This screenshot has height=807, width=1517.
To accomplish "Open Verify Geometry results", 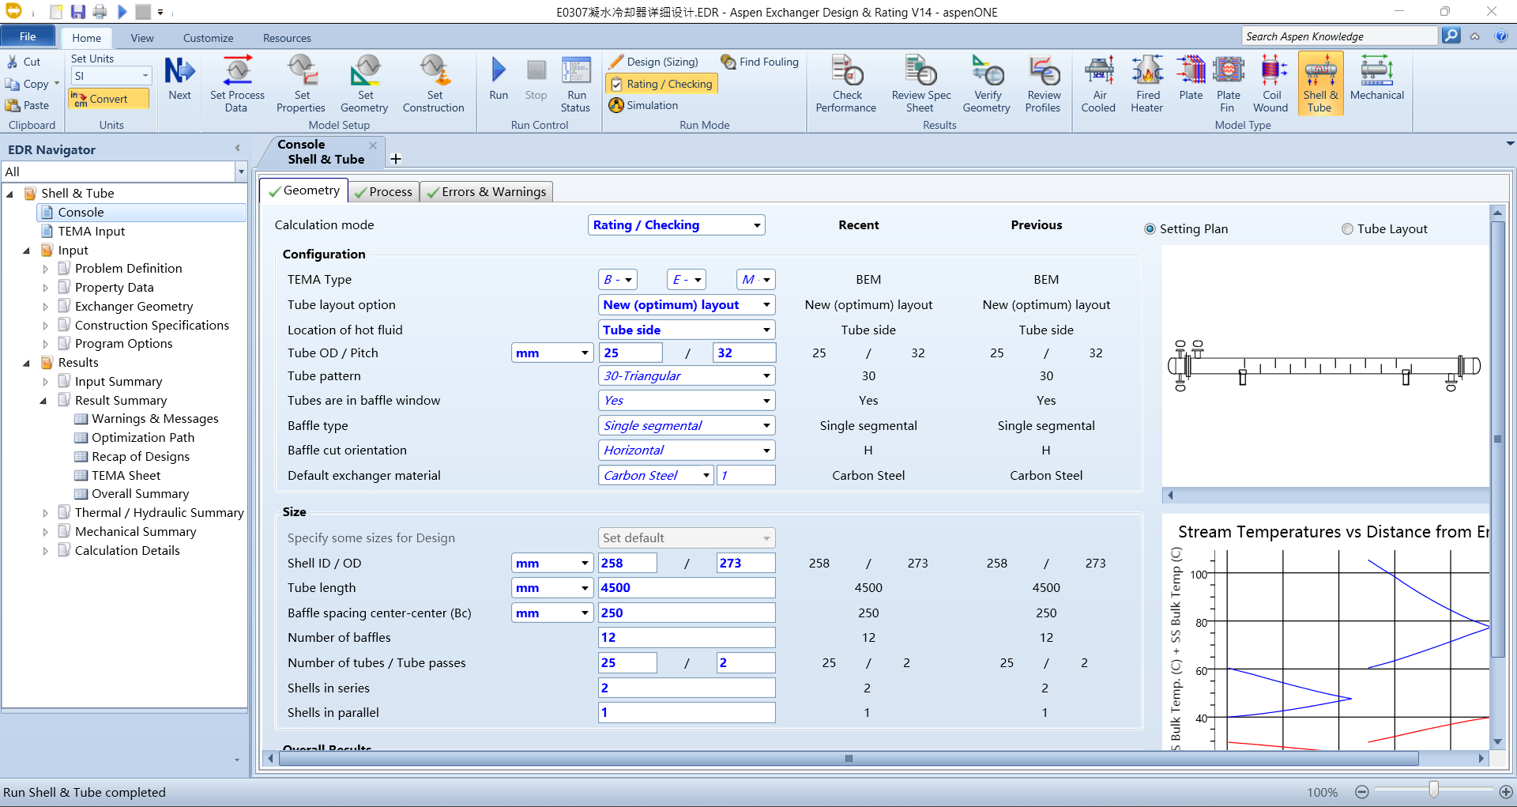I will click(987, 84).
